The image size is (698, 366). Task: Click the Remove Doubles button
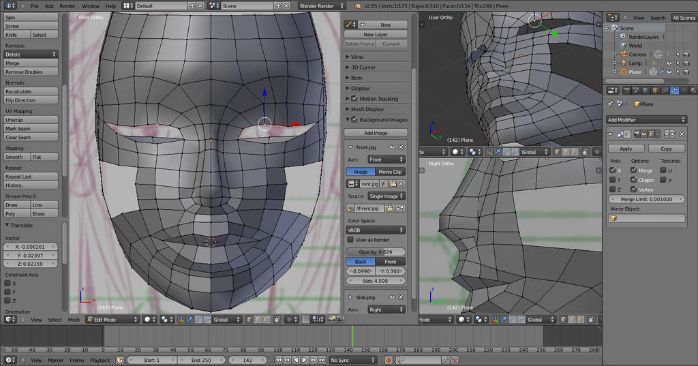click(31, 72)
